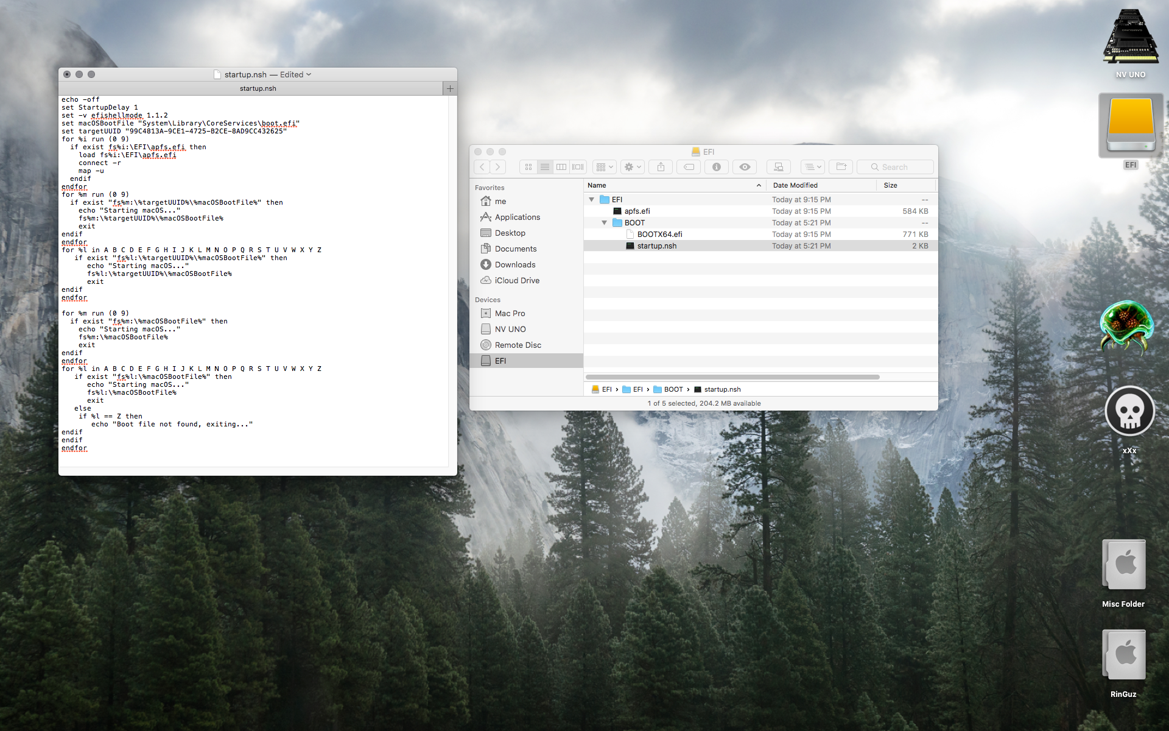1169x731 pixels.
Task: Sort by the Size column header
Action: pyautogui.click(x=905, y=185)
